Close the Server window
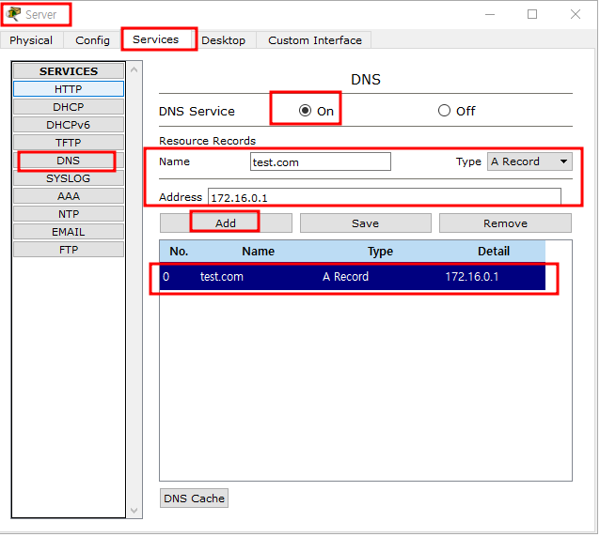600x537 pixels. [576, 14]
